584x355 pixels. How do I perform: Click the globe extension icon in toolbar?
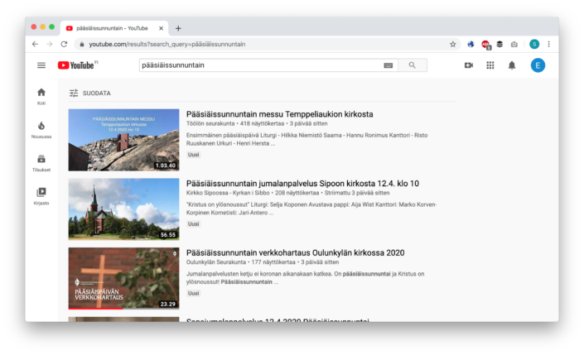pos(471,44)
